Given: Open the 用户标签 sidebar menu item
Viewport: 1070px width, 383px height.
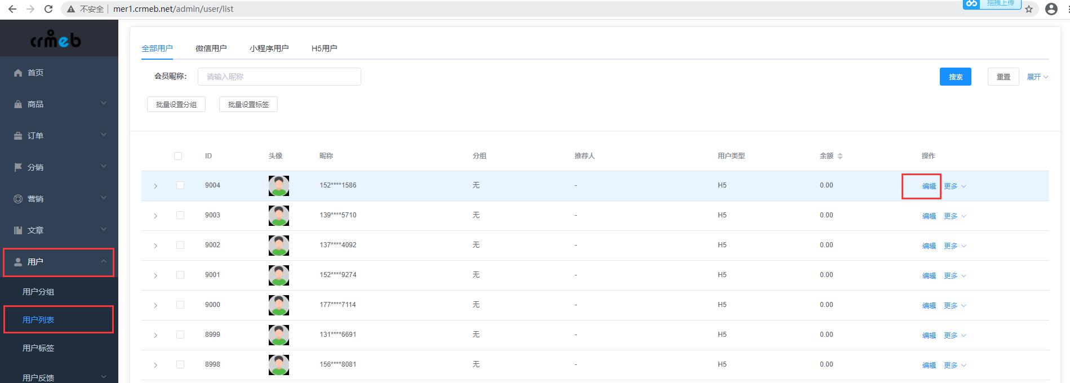Looking at the screenshot, I should [x=38, y=348].
